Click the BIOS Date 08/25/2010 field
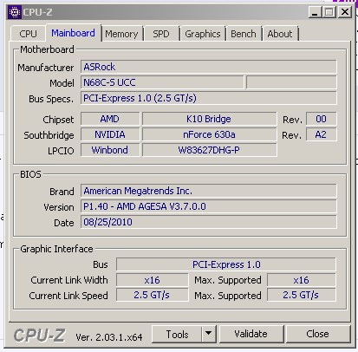Image resolution: width=358 pixels, height=352 pixels. pyautogui.click(x=209, y=222)
